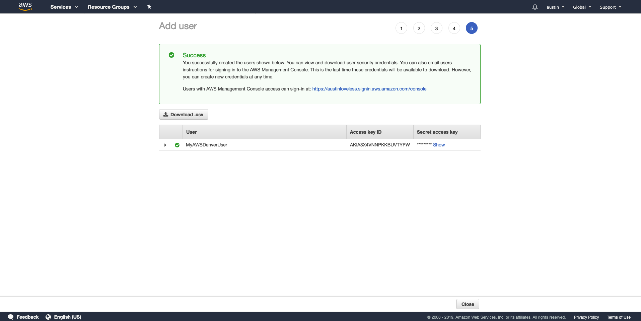The height and width of the screenshot is (321, 641).
Task: Open the austinloveless console sign-in link
Action: pos(369,89)
